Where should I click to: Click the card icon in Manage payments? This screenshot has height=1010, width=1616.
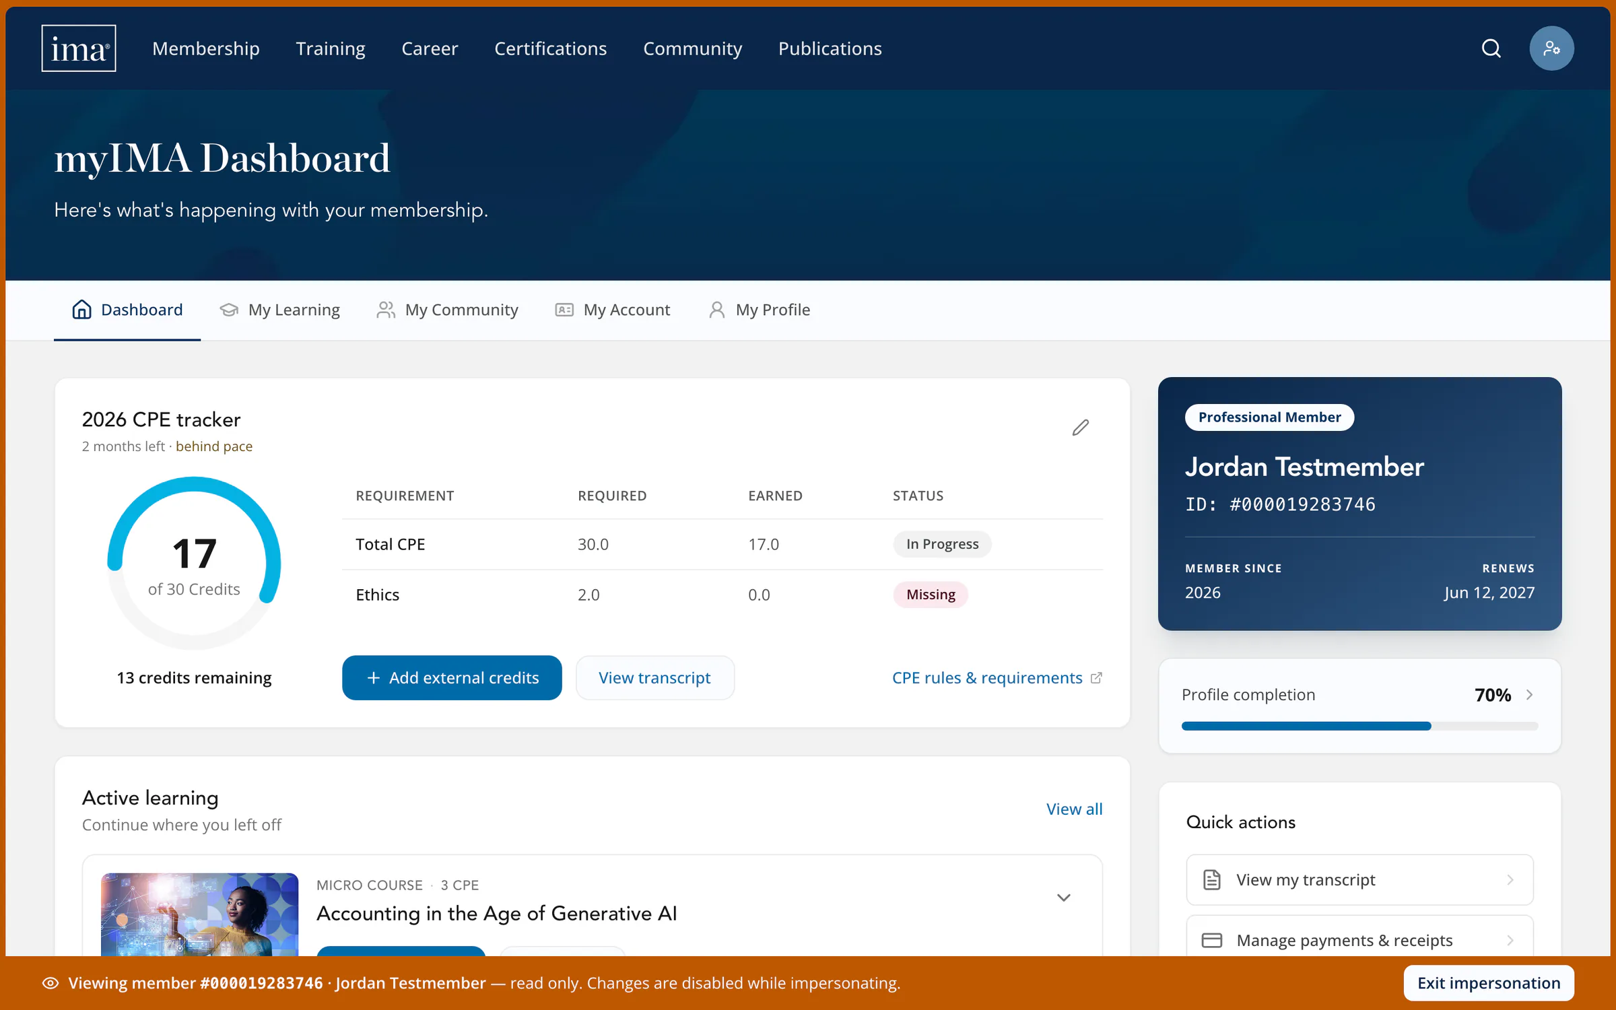[x=1212, y=941]
